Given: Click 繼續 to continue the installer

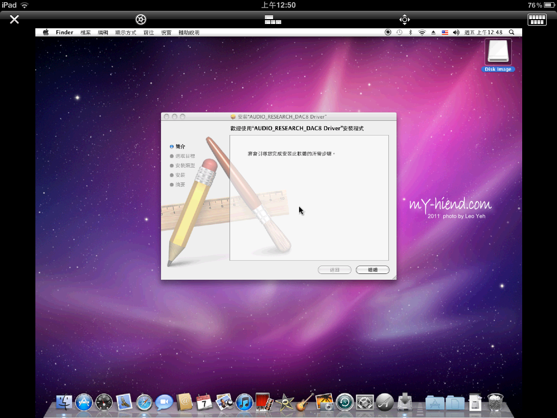Looking at the screenshot, I should 373,270.
